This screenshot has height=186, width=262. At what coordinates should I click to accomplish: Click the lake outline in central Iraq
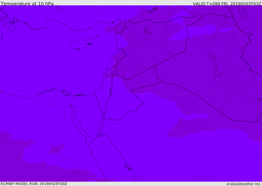click(213, 57)
